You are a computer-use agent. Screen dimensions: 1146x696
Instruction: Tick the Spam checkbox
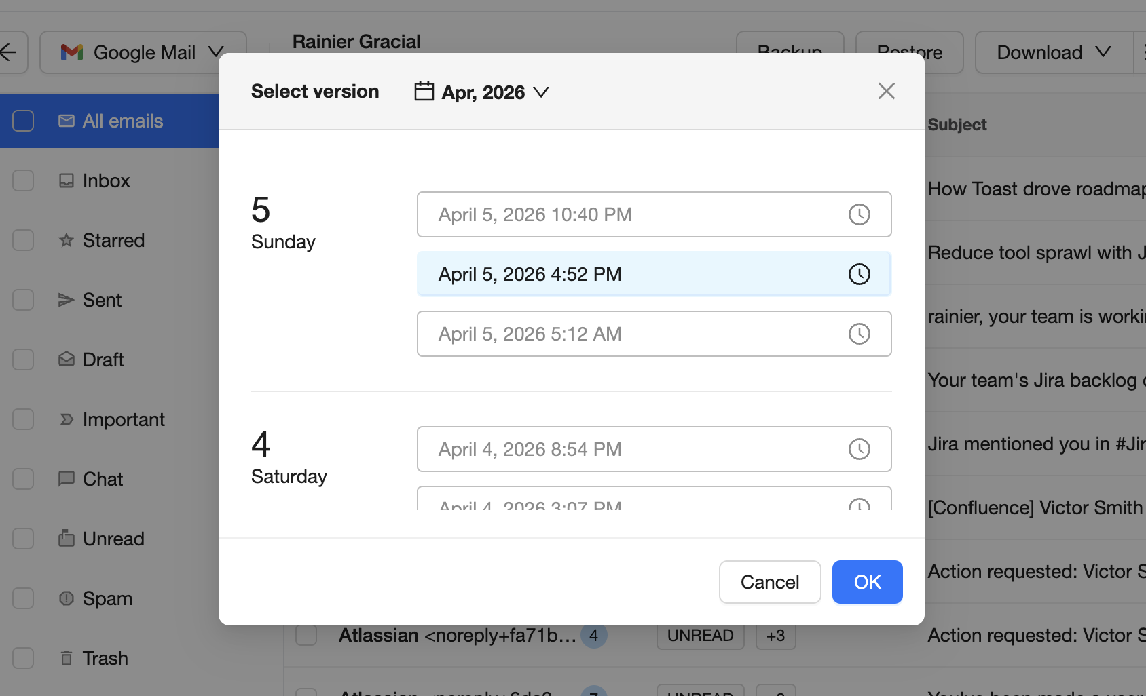(23, 598)
